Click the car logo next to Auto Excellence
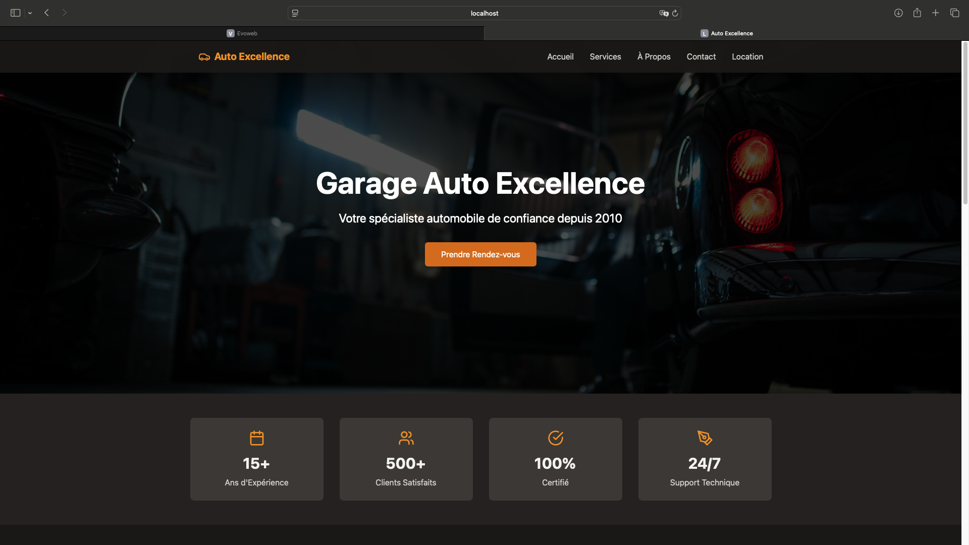This screenshot has width=969, height=545. pyautogui.click(x=203, y=57)
